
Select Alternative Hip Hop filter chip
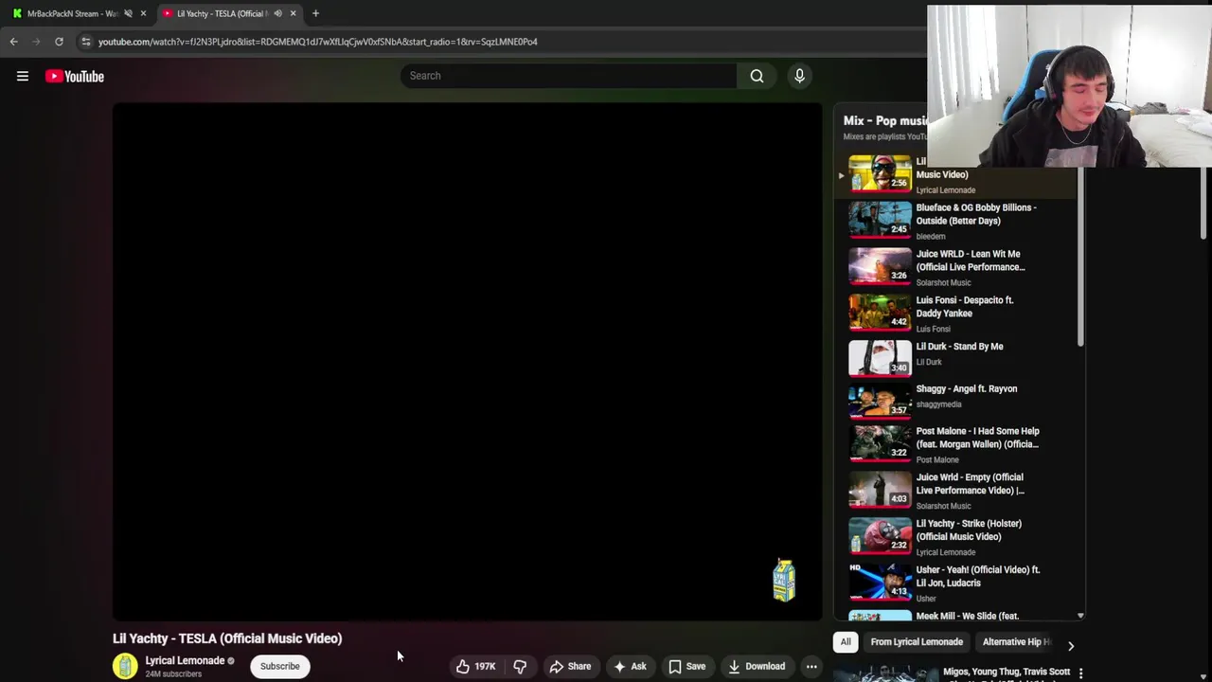click(1015, 642)
